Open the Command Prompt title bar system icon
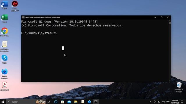The image size is (186, 104). point(23,17)
